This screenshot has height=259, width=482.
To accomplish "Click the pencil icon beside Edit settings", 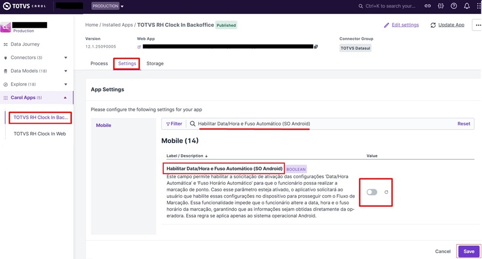I will (386, 25).
